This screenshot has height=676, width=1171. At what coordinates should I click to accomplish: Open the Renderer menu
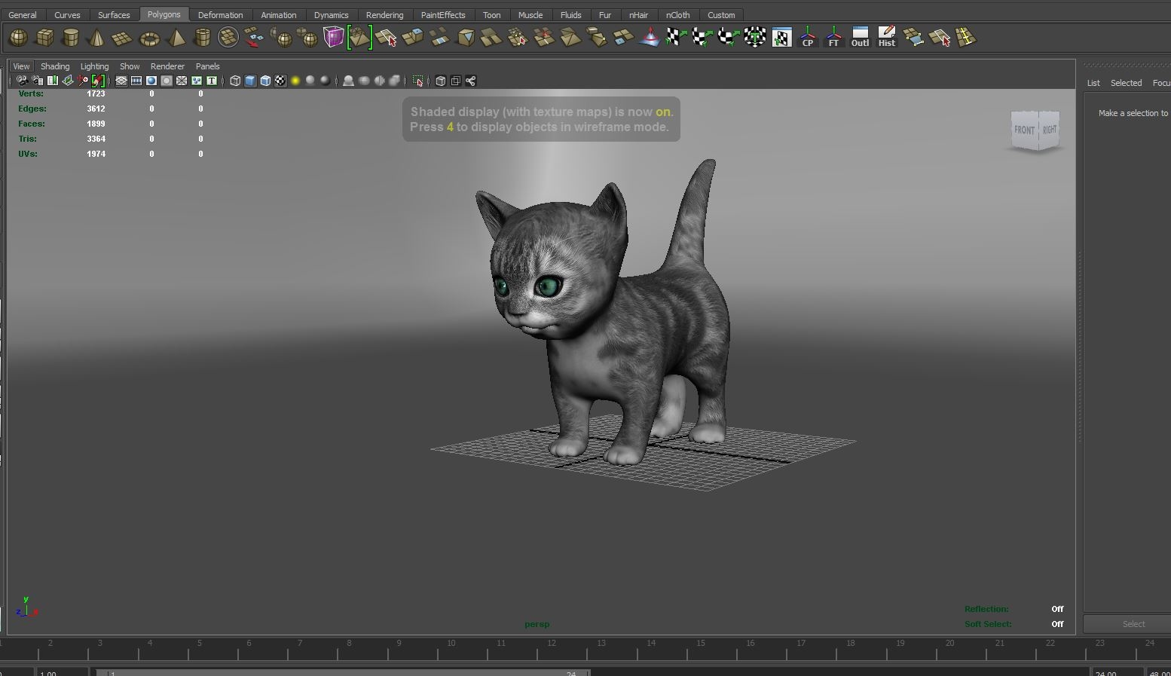click(x=167, y=66)
